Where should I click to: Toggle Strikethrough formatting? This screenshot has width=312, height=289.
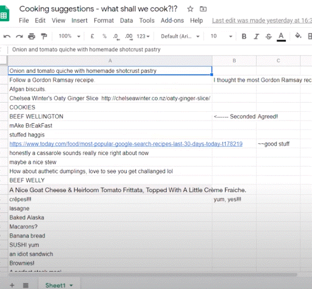click(268, 36)
